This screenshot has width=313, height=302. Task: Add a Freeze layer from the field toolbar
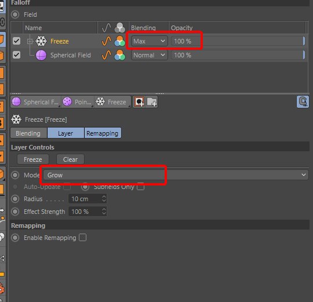[x=112, y=102]
